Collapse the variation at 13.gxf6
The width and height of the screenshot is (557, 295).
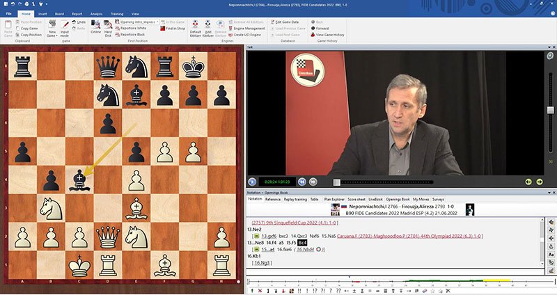click(x=256, y=237)
